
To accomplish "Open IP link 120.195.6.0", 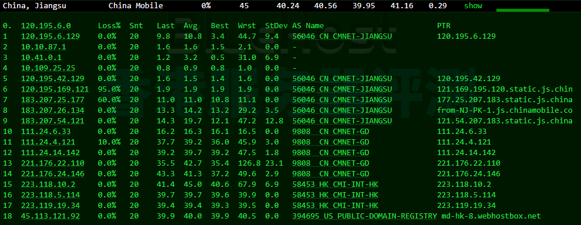I will [46, 26].
